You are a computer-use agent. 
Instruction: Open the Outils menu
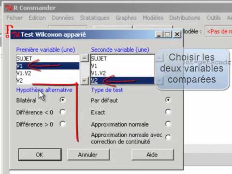pyautogui.click(x=214, y=18)
